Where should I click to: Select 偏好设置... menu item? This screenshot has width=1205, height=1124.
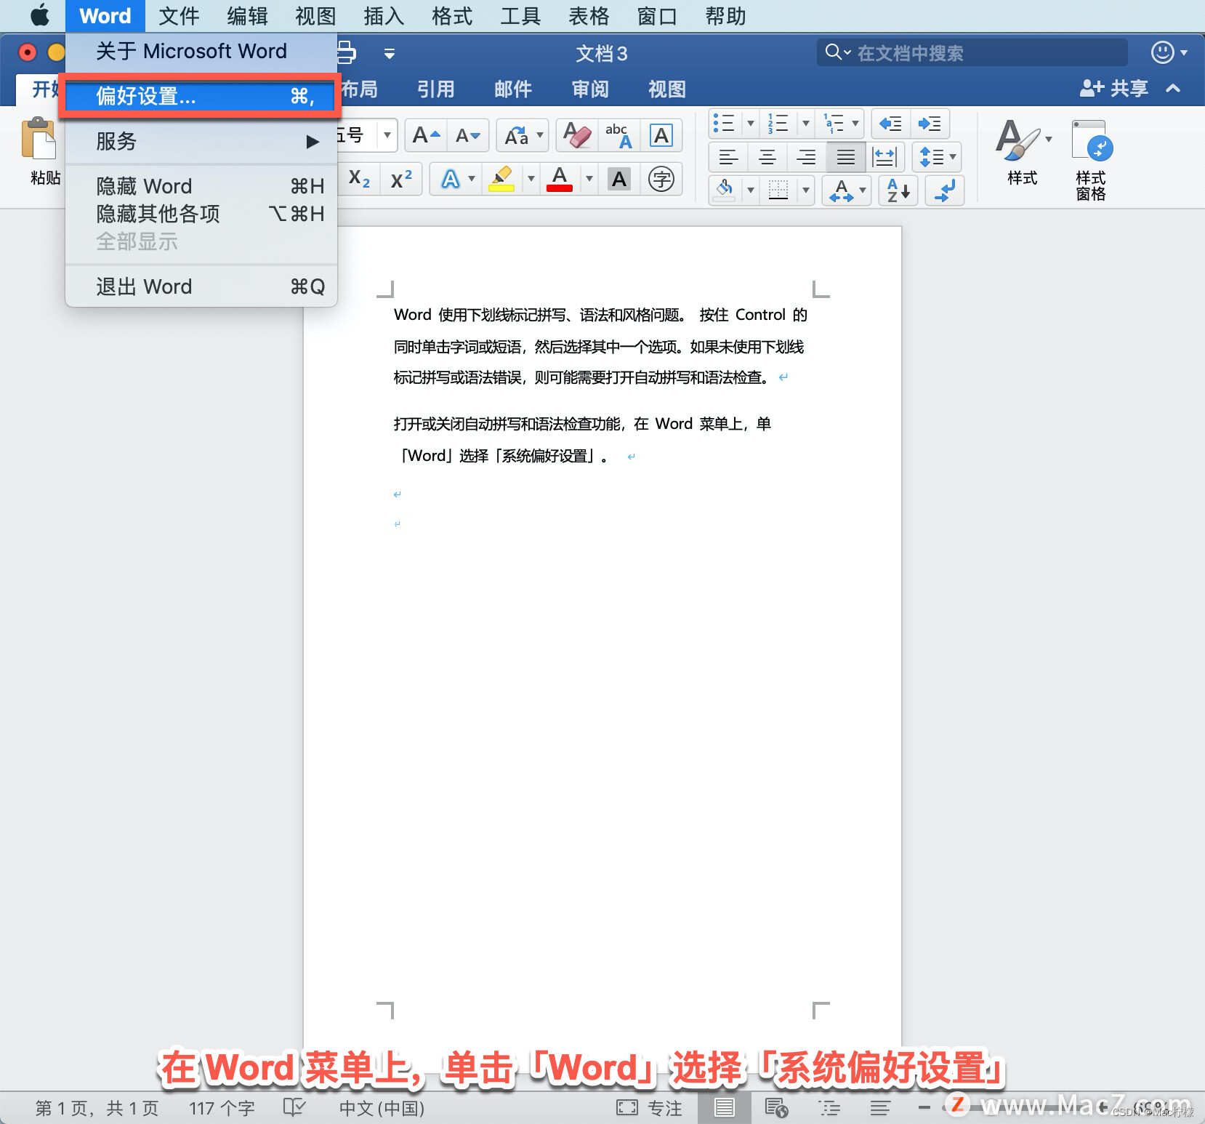201,96
